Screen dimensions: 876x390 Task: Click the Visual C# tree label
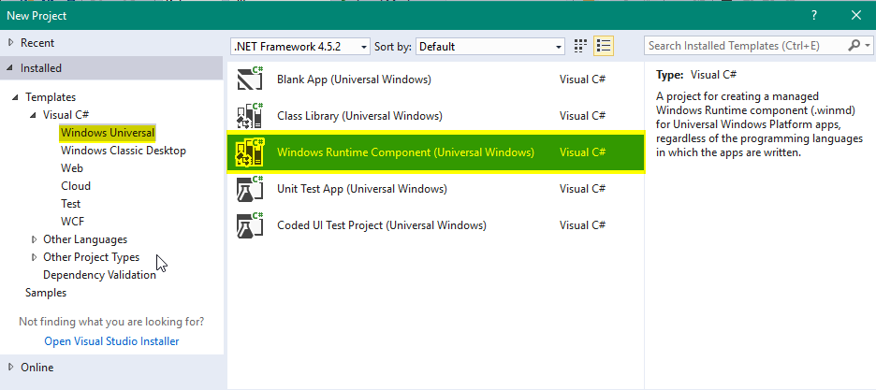[x=66, y=115]
